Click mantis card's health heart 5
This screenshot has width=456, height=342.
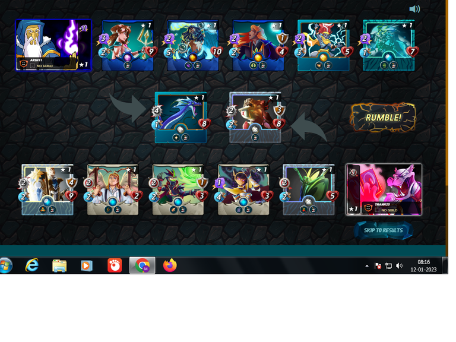[x=332, y=196]
